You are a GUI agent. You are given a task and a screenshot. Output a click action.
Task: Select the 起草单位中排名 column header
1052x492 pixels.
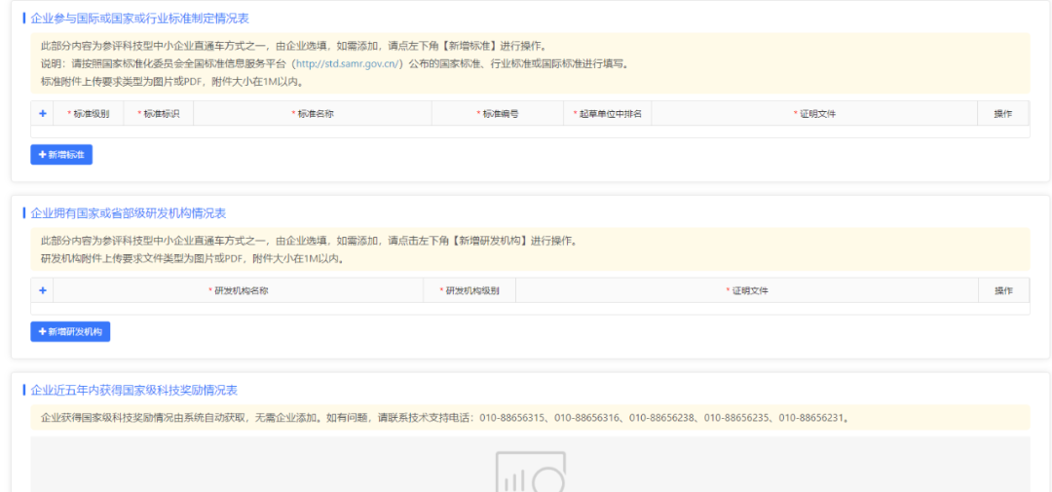click(610, 114)
